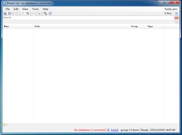Click the Ready status text
The width and height of the screenshot is (182, 135).
point(145,130)
